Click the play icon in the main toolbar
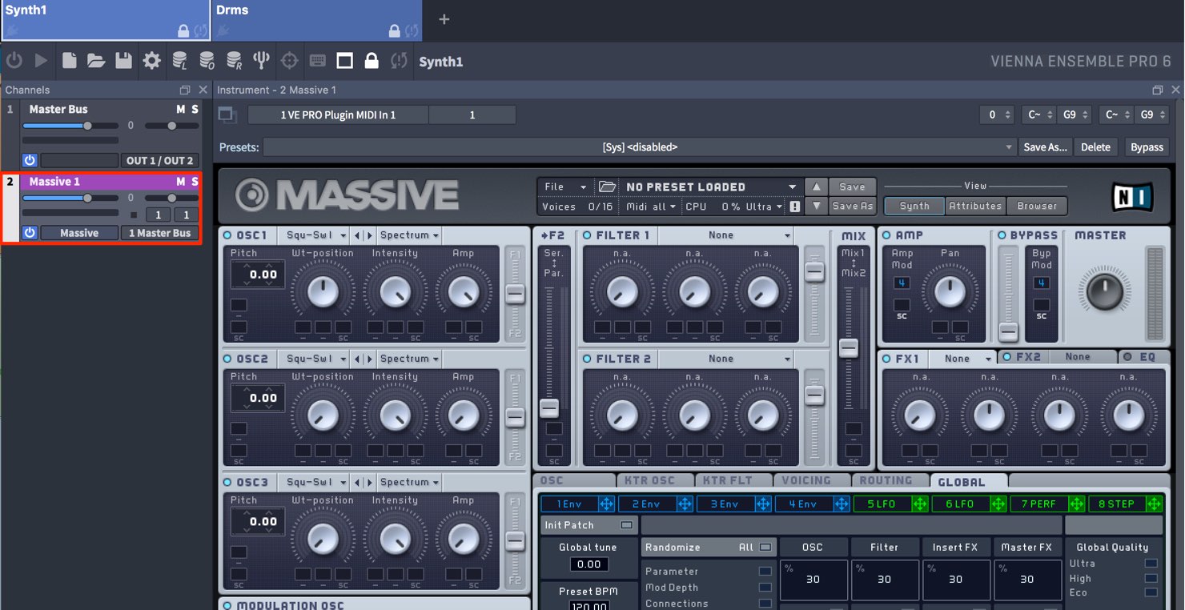 point(41,61)
